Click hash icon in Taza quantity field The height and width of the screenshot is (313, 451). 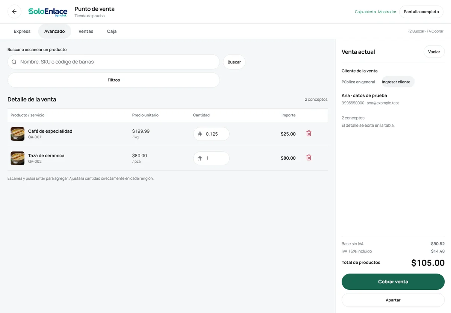(200, 159)
